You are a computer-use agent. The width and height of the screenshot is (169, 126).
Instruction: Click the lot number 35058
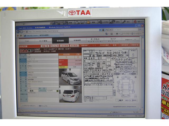pyautogui.click(x=37, y=51)
